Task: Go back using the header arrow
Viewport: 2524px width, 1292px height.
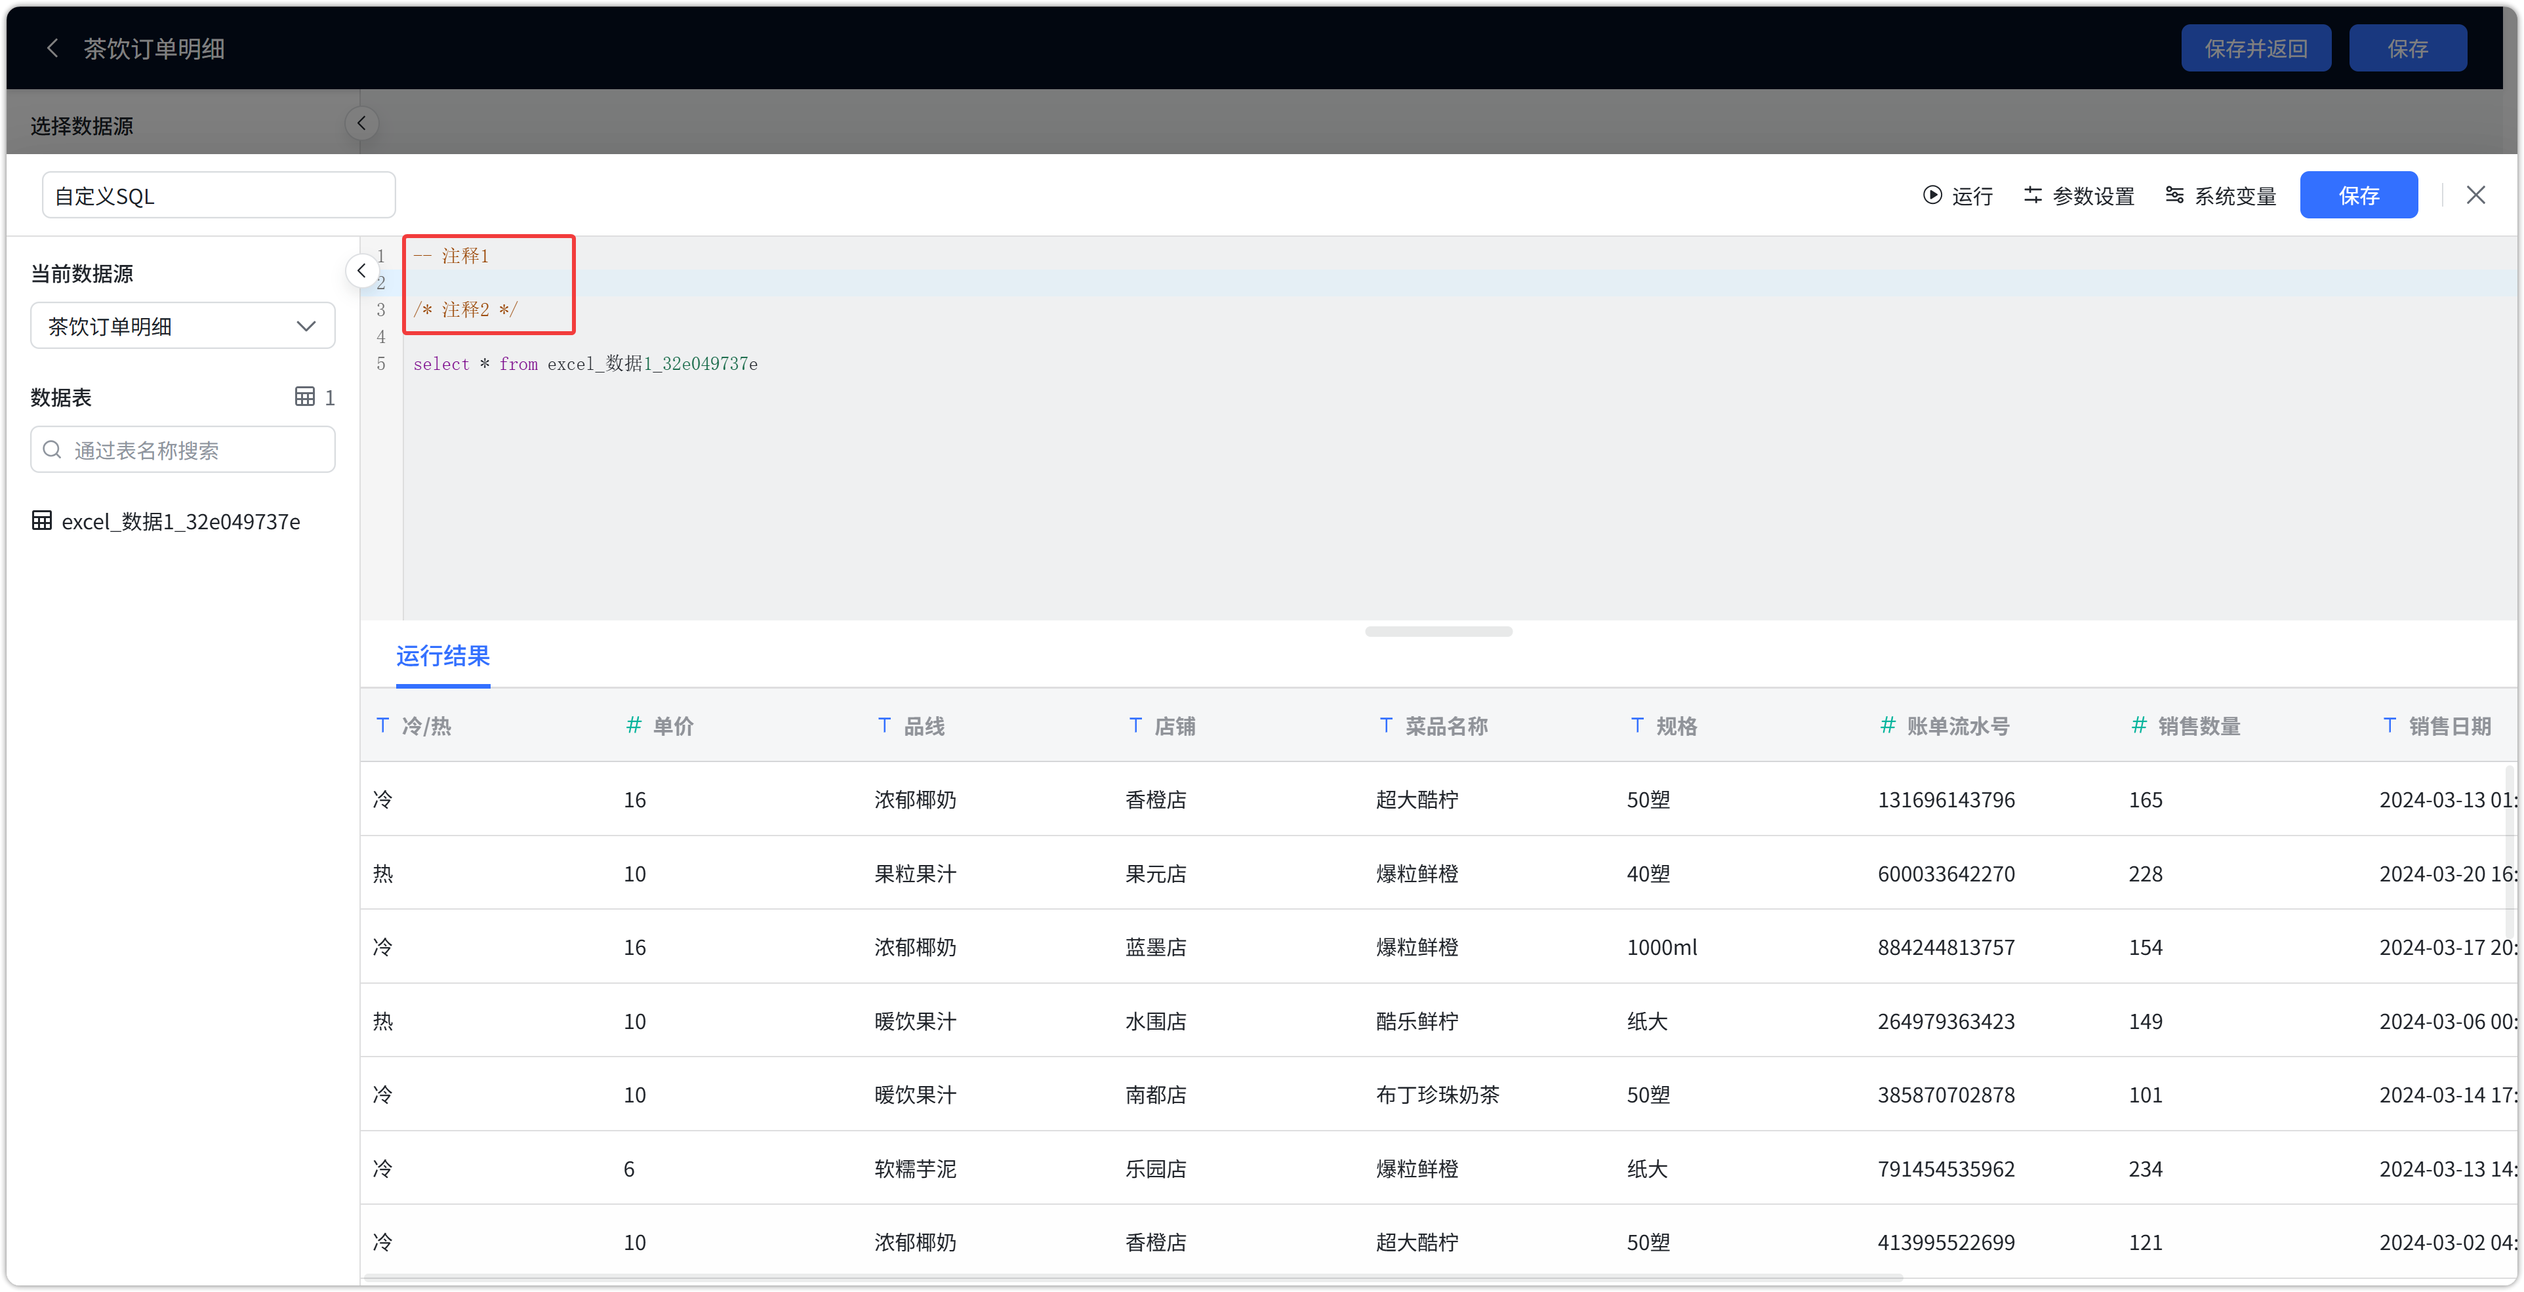Action: (x=53, y=48)
